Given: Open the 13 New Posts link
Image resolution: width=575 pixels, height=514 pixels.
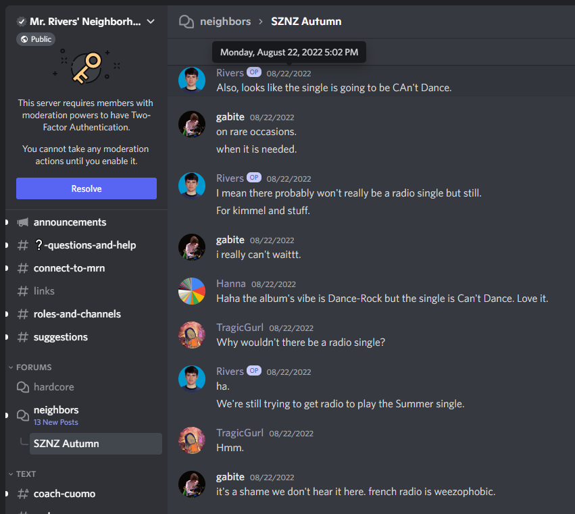Looking at the screenshot, I should (56, 422).
